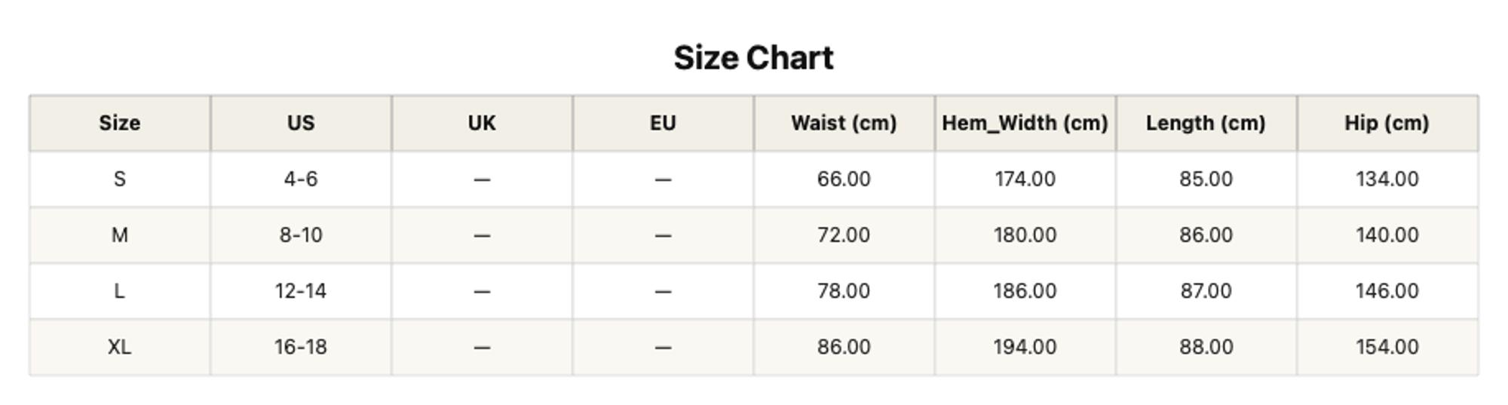This screenshot has width=1508, height=405.
Task: Click the size M row label
Action: point(120,235)
